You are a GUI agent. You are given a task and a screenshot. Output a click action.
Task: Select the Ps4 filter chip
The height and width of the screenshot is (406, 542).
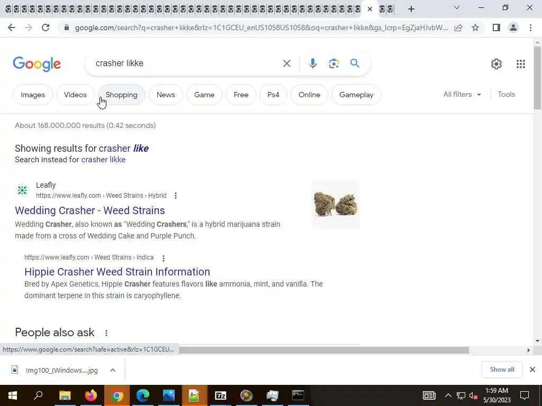pos(273,95)
